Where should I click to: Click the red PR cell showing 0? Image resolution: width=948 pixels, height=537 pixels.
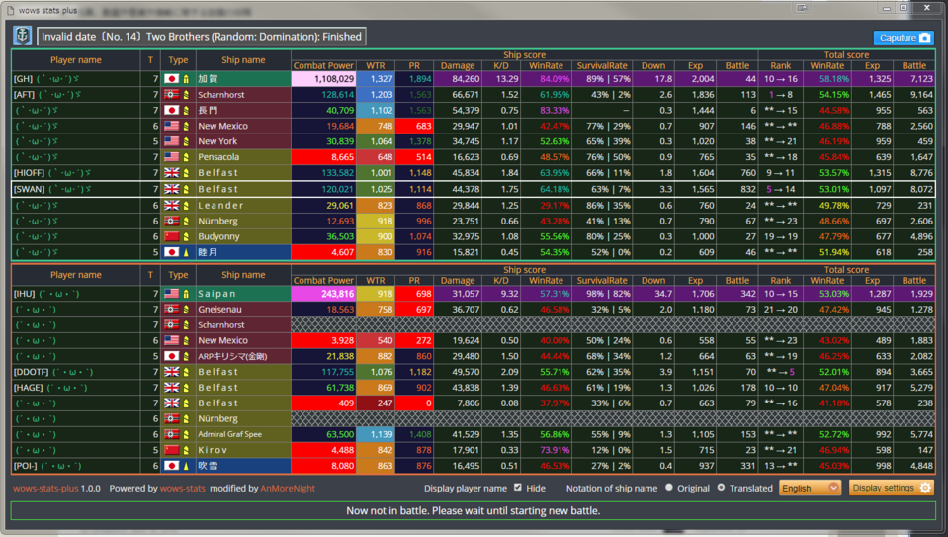pyautogui.click(x=414, y=403)
